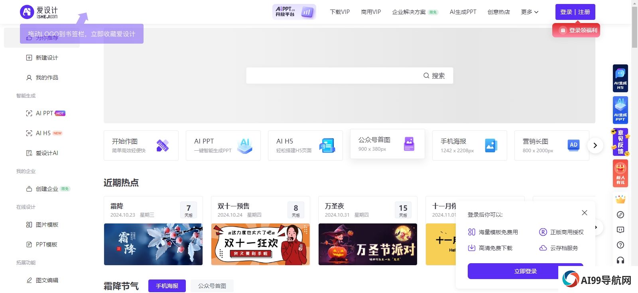
Task: Click the search magnifier icon
Action: 426,76
